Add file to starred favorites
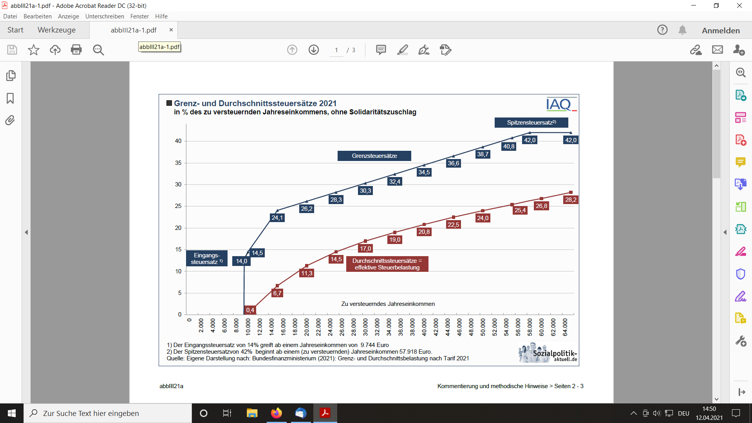 coord(34,50)
